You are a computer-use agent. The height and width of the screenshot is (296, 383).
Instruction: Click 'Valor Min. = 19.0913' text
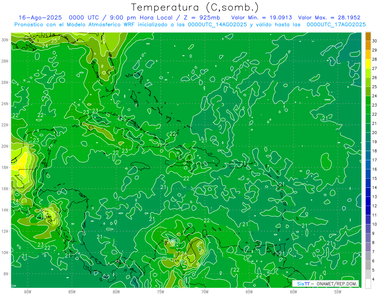point(261,18)
